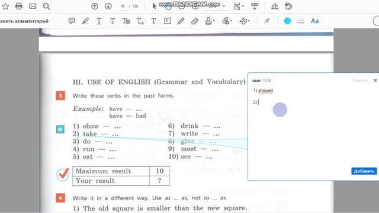Viewport: 379px width, 213px height.
Task: Open the drawing shapes dropdown
Action: [x=245, y=21]
